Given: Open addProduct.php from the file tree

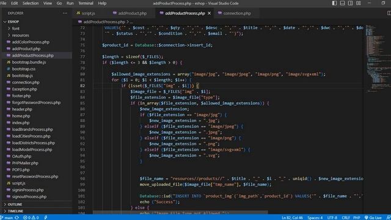Looking at the screenshot, I should tap(26, 49).
